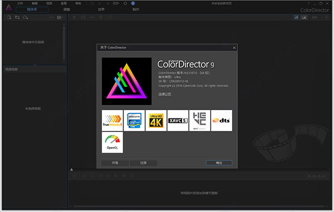Click the import video file icon
This screenshot has height=212, width=334.
click(x=9, y=17)
